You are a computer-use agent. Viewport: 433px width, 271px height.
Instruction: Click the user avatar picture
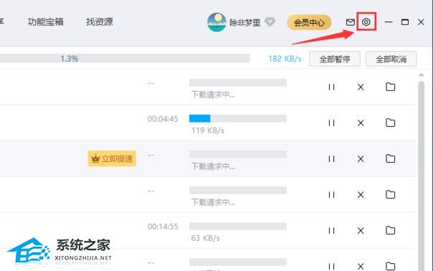217,22
